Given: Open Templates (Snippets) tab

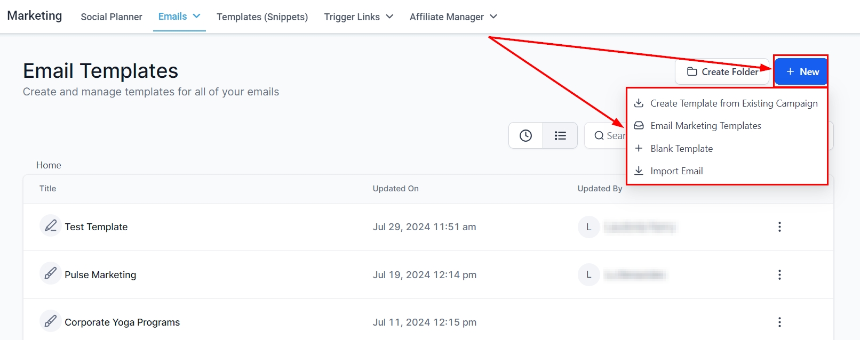Looking at the screenshot, I should [x=262, y=17].
